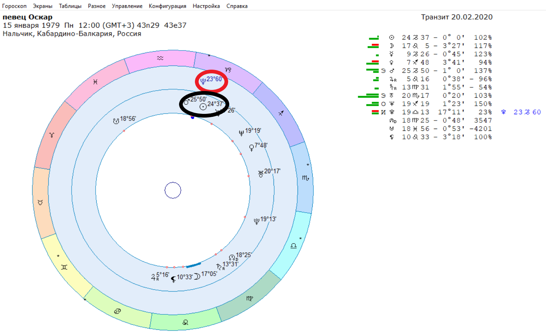The width and height of the screenshot is (546, 335).
Task: Click the natal Sun symbol at 24°37'
Action: pyautogui.click(x=203, y=107)
